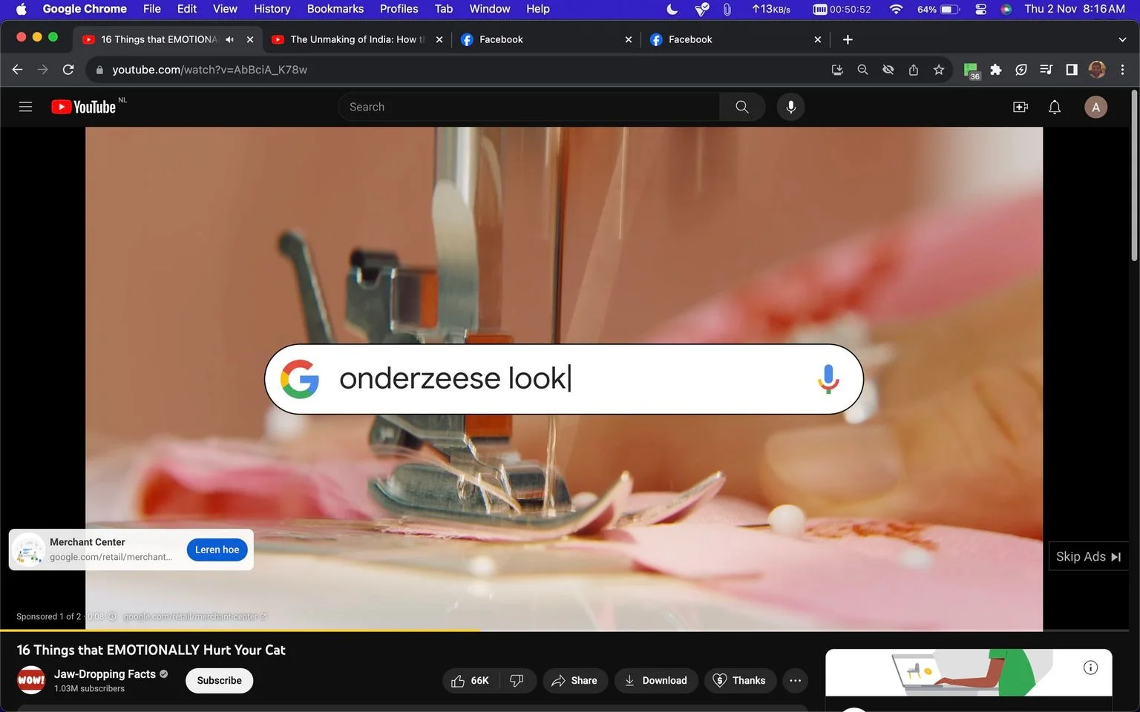1140x712 pixels.
Task: Go to the YouTube home logo
Action: pyautogui.click(x=84, y=107)
